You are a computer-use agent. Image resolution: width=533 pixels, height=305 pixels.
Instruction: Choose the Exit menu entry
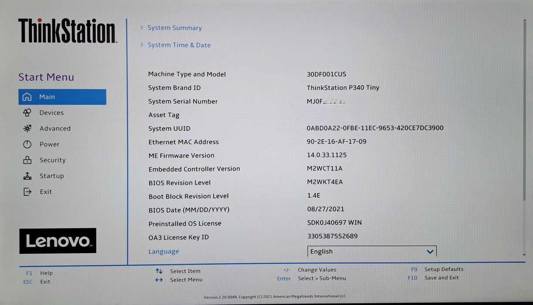coord(46,192)
